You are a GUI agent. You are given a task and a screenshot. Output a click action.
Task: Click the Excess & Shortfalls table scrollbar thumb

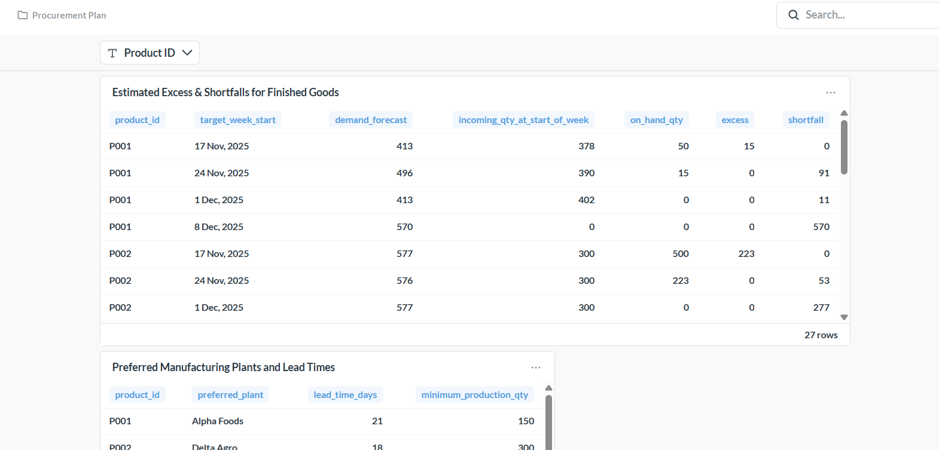click(x=844, y=147)
